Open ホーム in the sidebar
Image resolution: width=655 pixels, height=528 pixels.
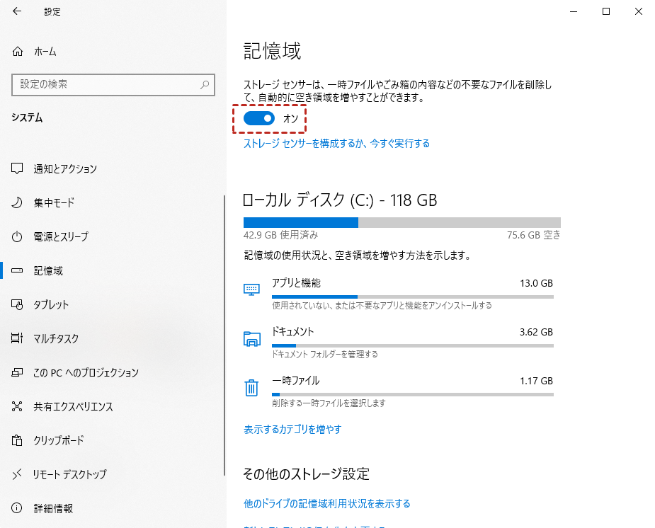(x=45, y=52)
